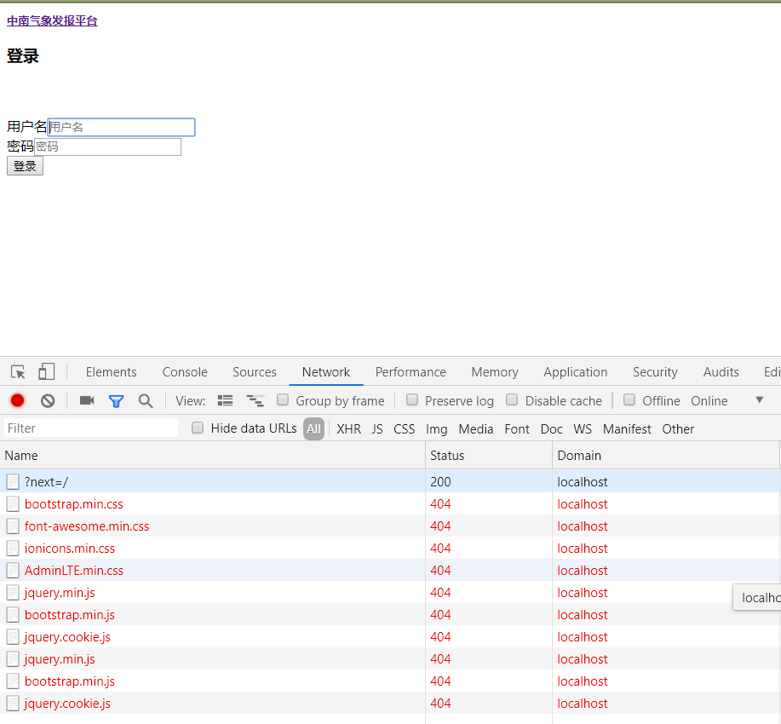Show the overview waterfall view icon
This screenshot has width=781, height=724.
pos(255,400)
